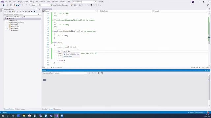This screenshot has height=118, width=211.
Task: Open the Edit menu
Action: point(10,2)
